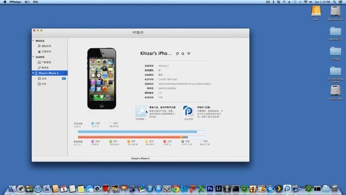Open App Store from the Dock
The height and width of the screenshot is (195, 346).
pyautogui.click(x=158, y=189)
